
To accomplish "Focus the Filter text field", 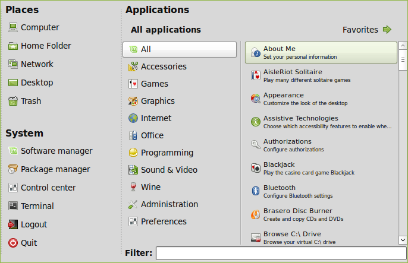I will click(x=281, y=253).
